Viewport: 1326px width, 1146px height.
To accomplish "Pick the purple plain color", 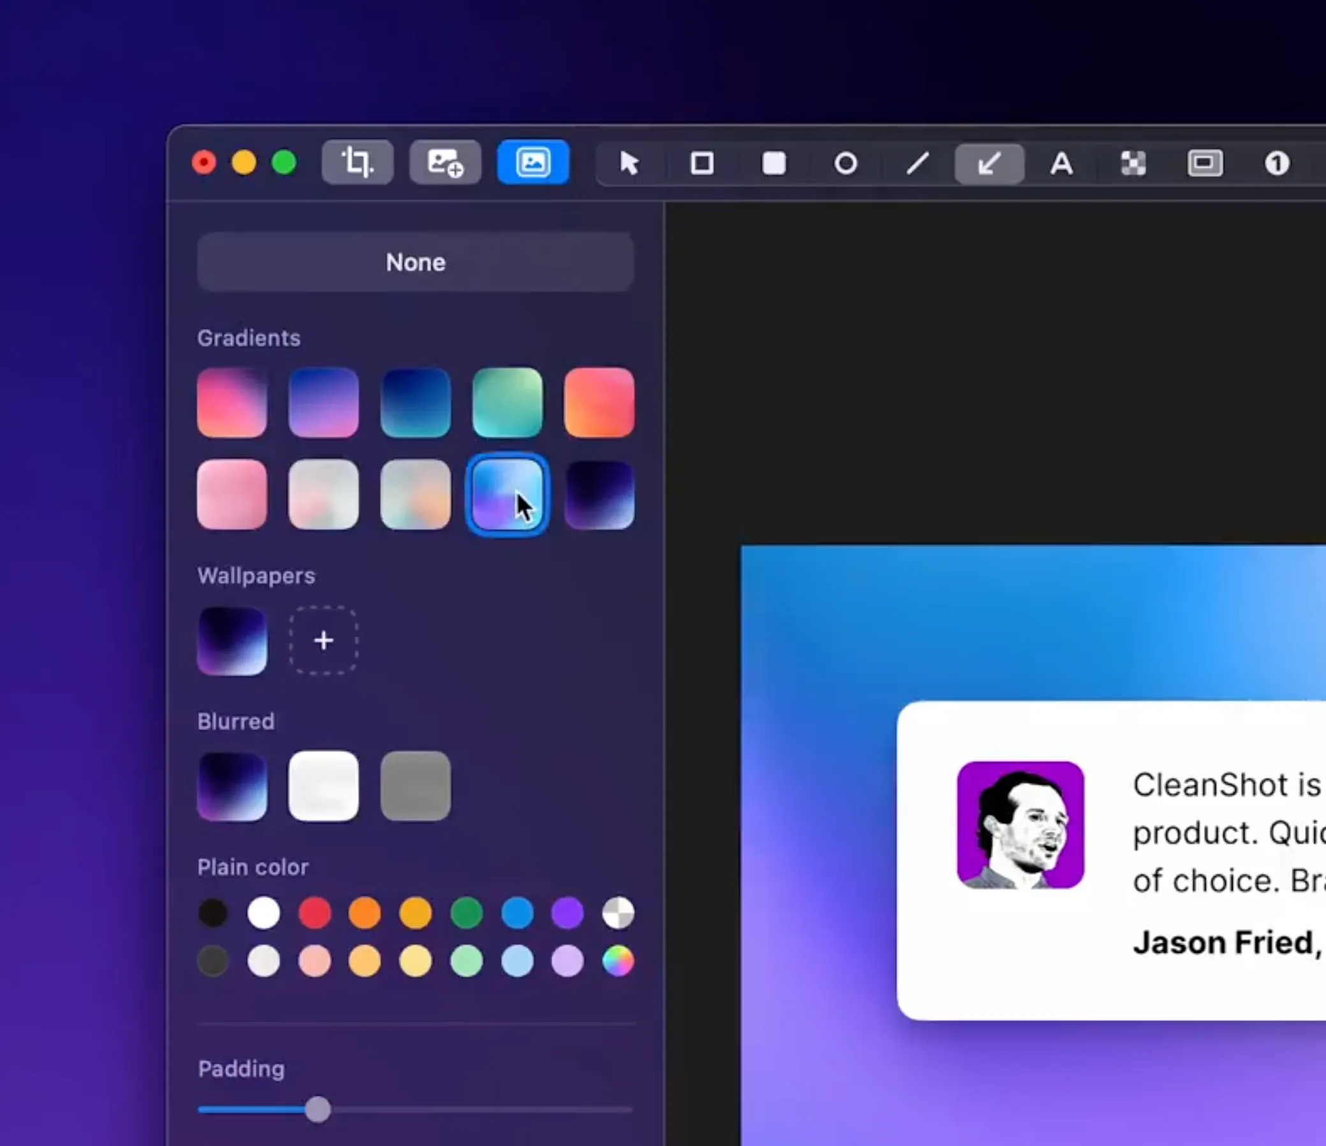I will (x=567, y=913).
